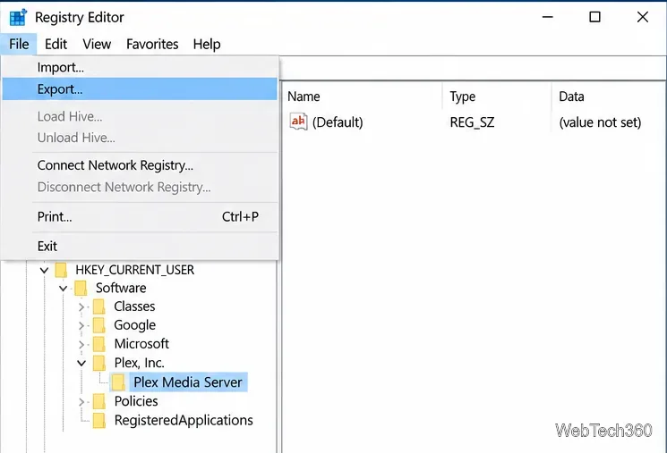
Task: Select the RegisteredApplications key label
Action: click(x=184, y=420)
